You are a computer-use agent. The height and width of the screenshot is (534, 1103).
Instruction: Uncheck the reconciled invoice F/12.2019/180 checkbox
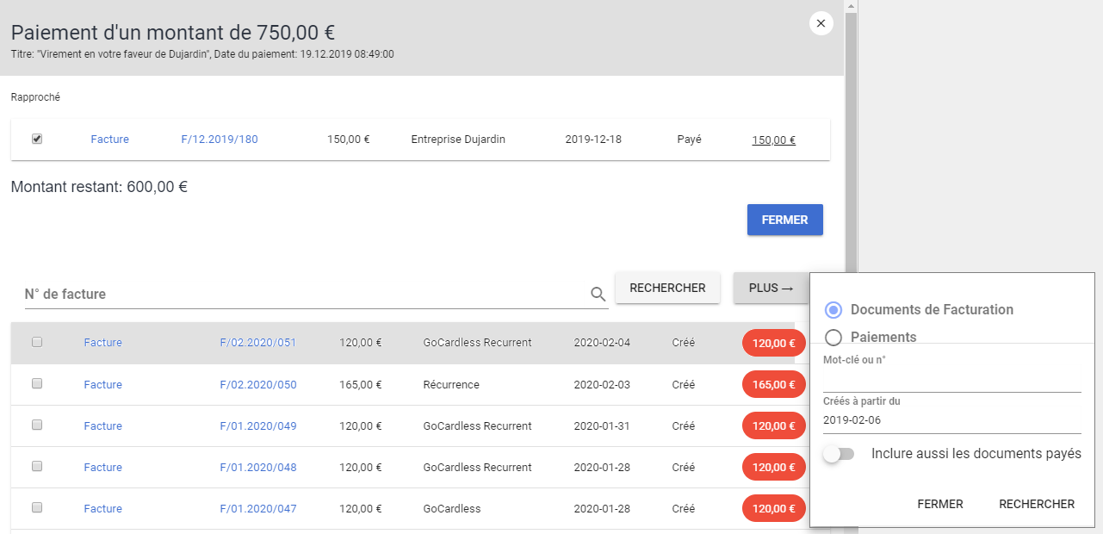pyautogui.click(x=37, y=139)
